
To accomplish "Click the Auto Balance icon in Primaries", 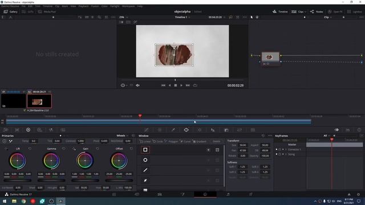I will point(4,141).
